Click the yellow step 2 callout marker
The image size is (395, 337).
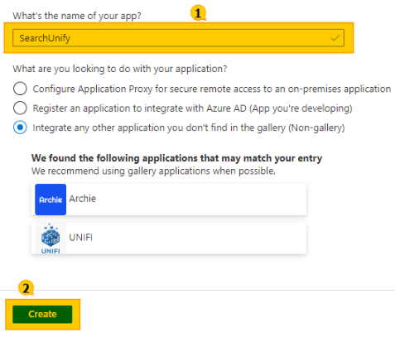coord(26,288)
